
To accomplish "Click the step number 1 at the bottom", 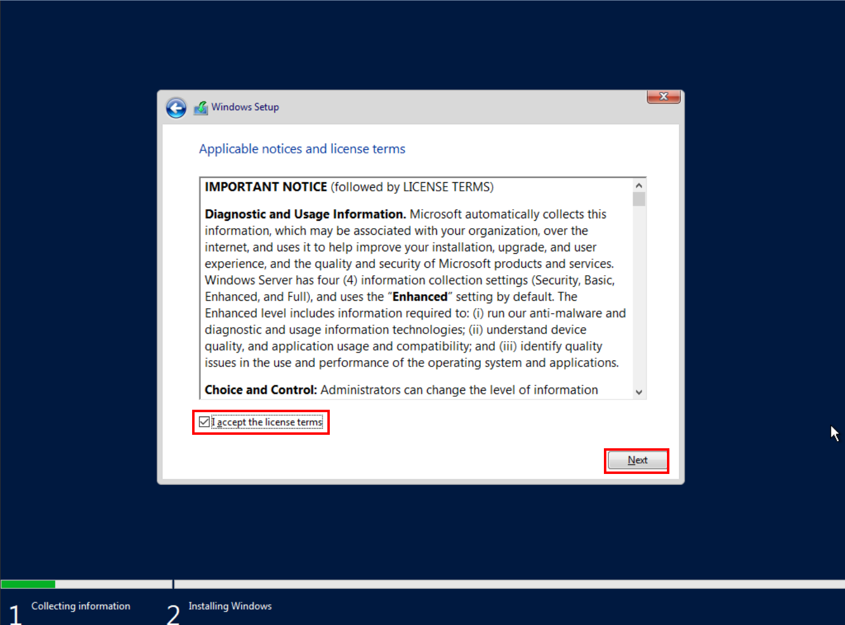I will click(15, 613).
